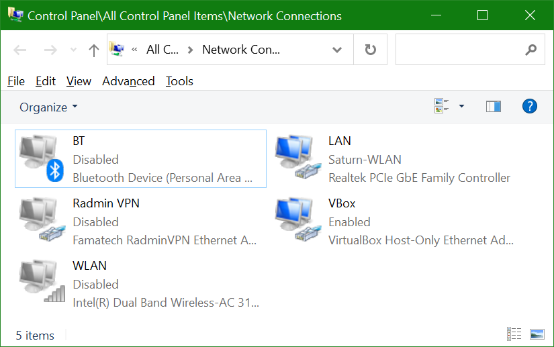Maximize the Network Connections window

[482, 15]
